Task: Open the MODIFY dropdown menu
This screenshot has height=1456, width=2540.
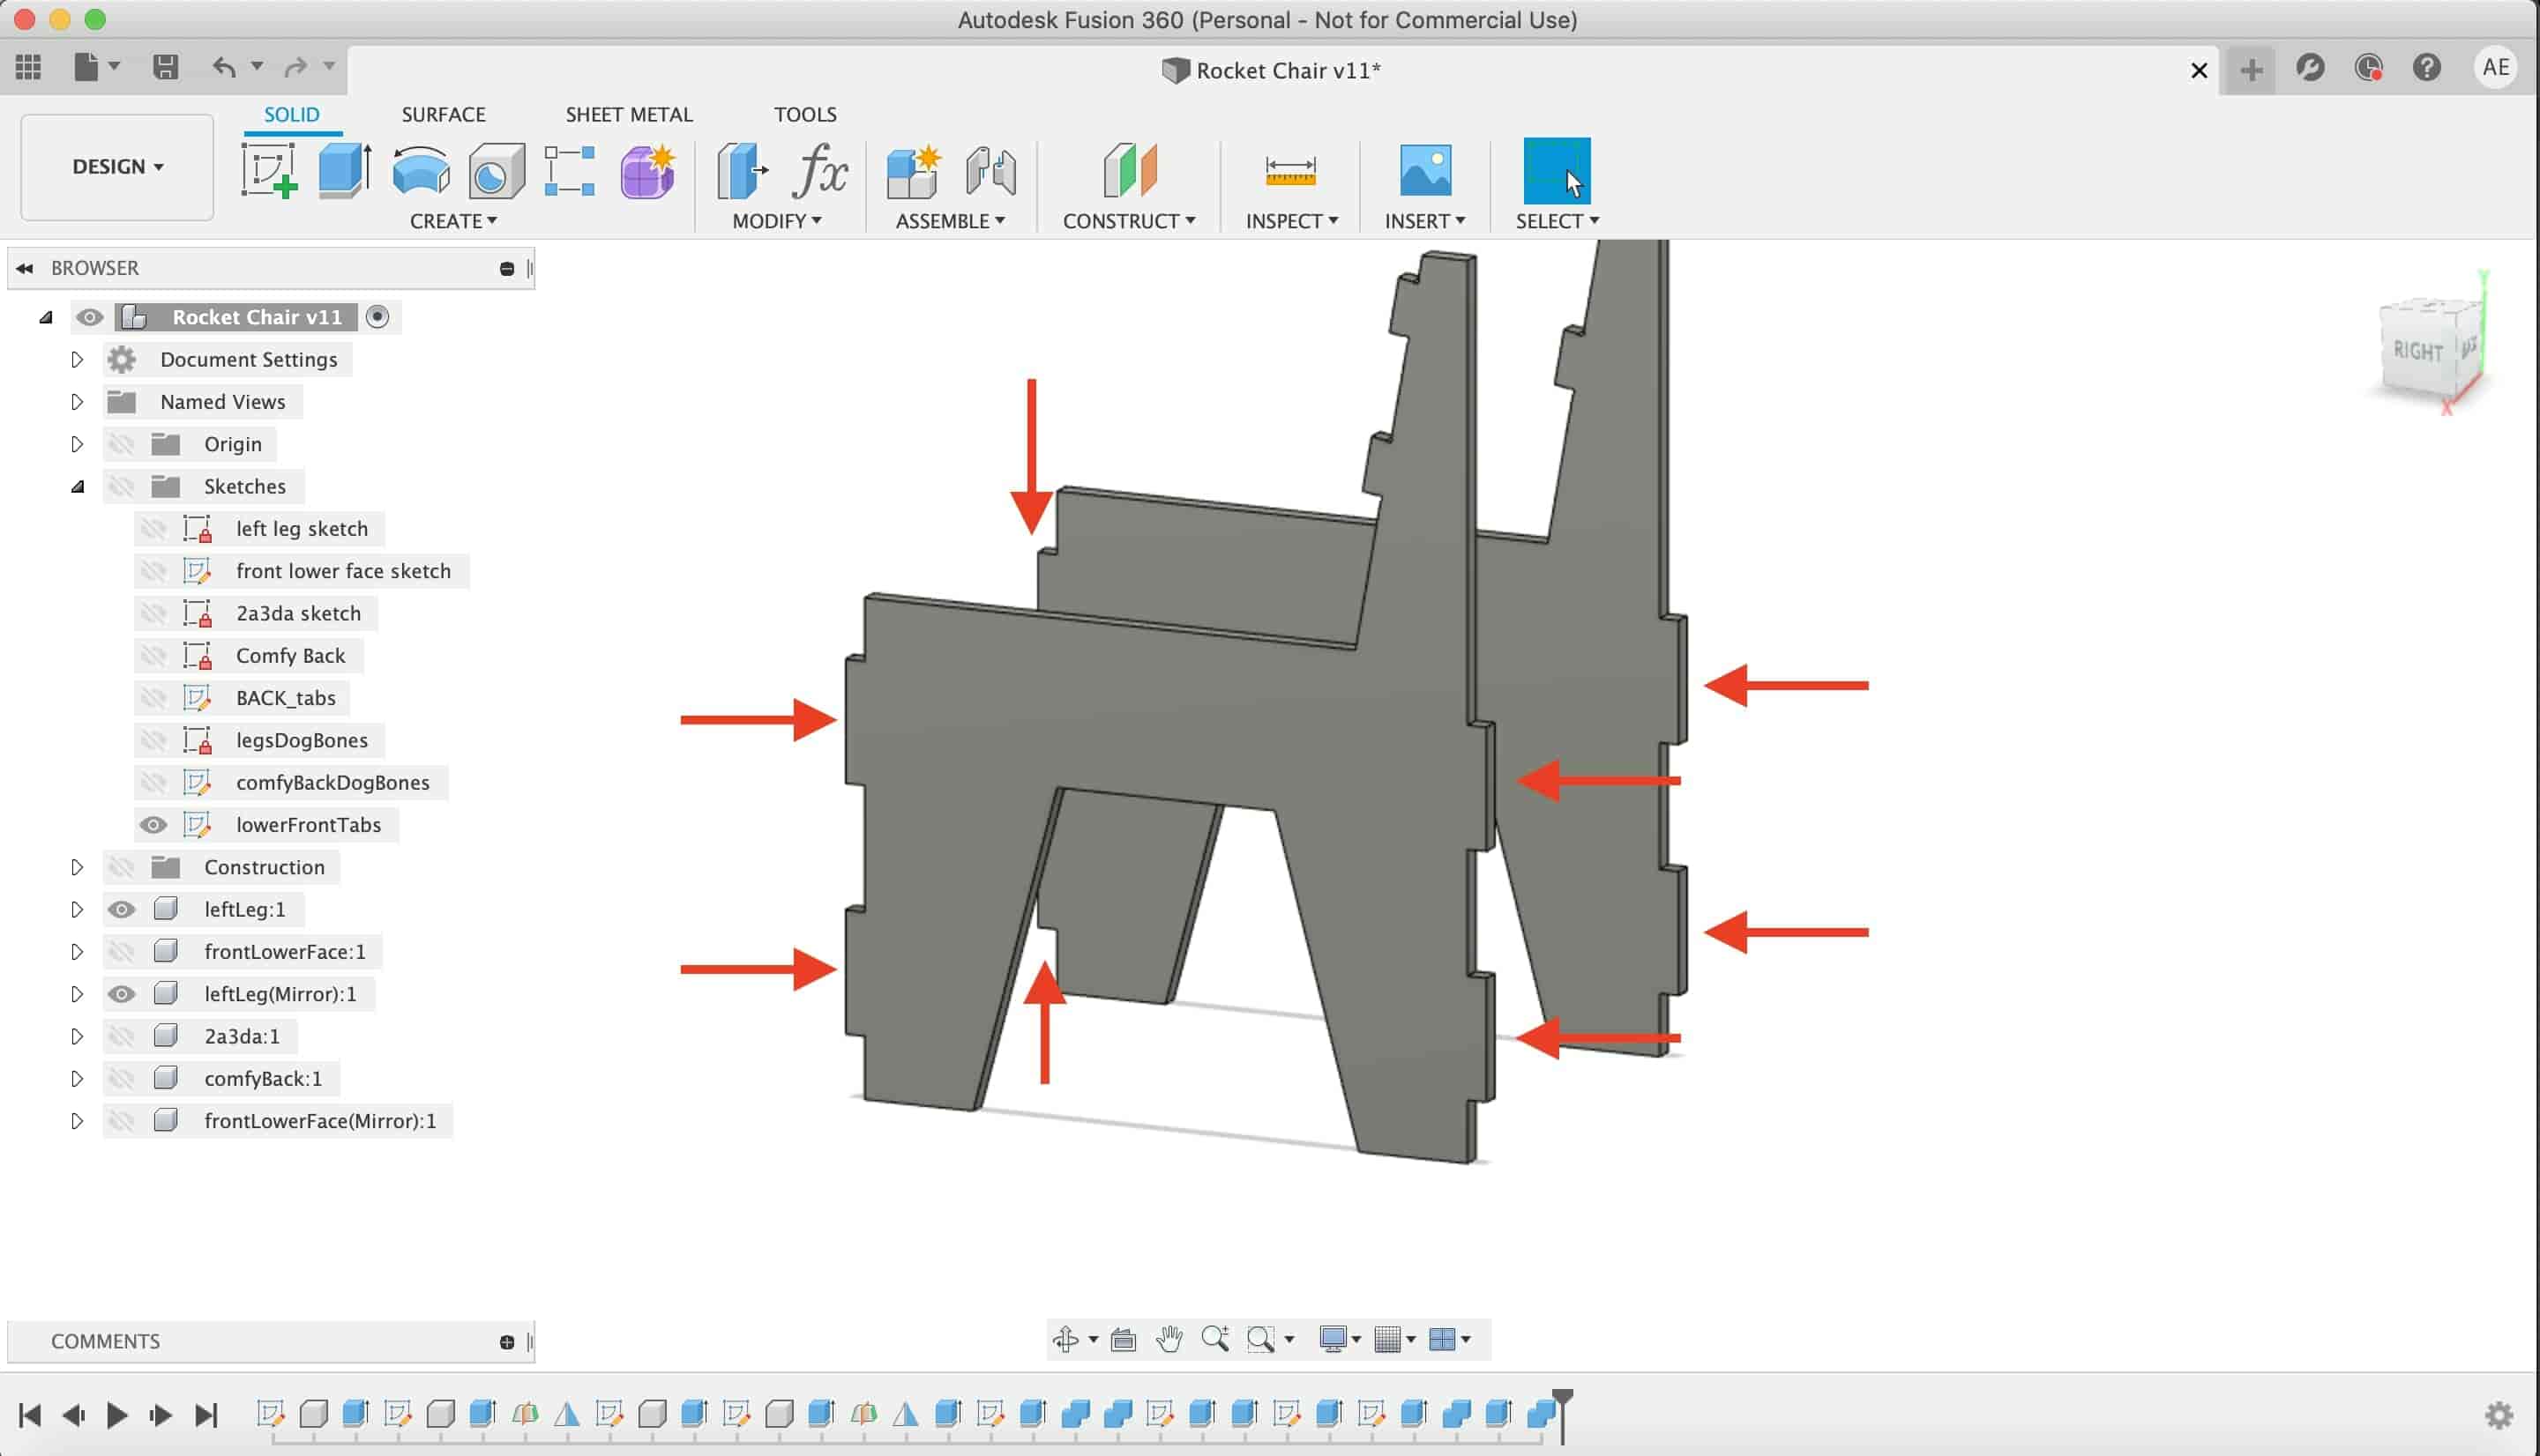Action: pos(776,221)
